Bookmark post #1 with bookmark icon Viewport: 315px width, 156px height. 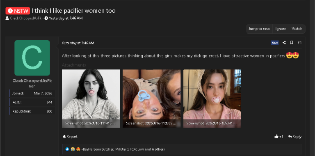click(x=292, y=43)
